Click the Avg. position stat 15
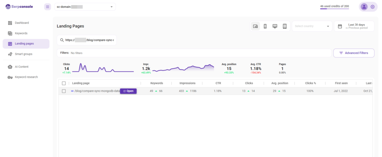Screen dimensions: 382x157 [x=229, y=69]
